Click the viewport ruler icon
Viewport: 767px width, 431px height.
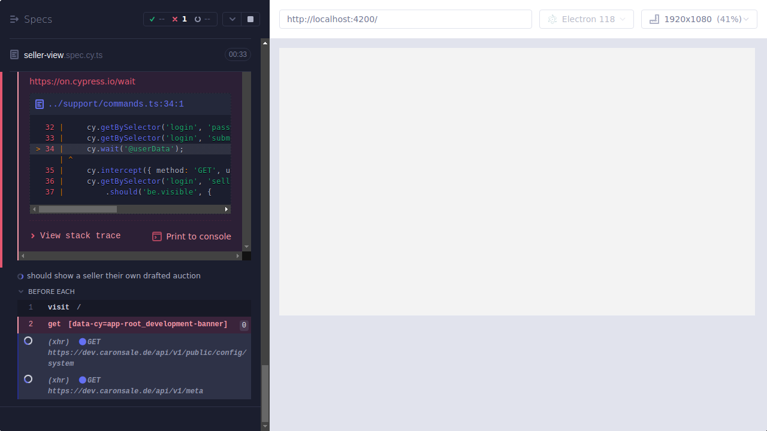click(x=654, y=19)
